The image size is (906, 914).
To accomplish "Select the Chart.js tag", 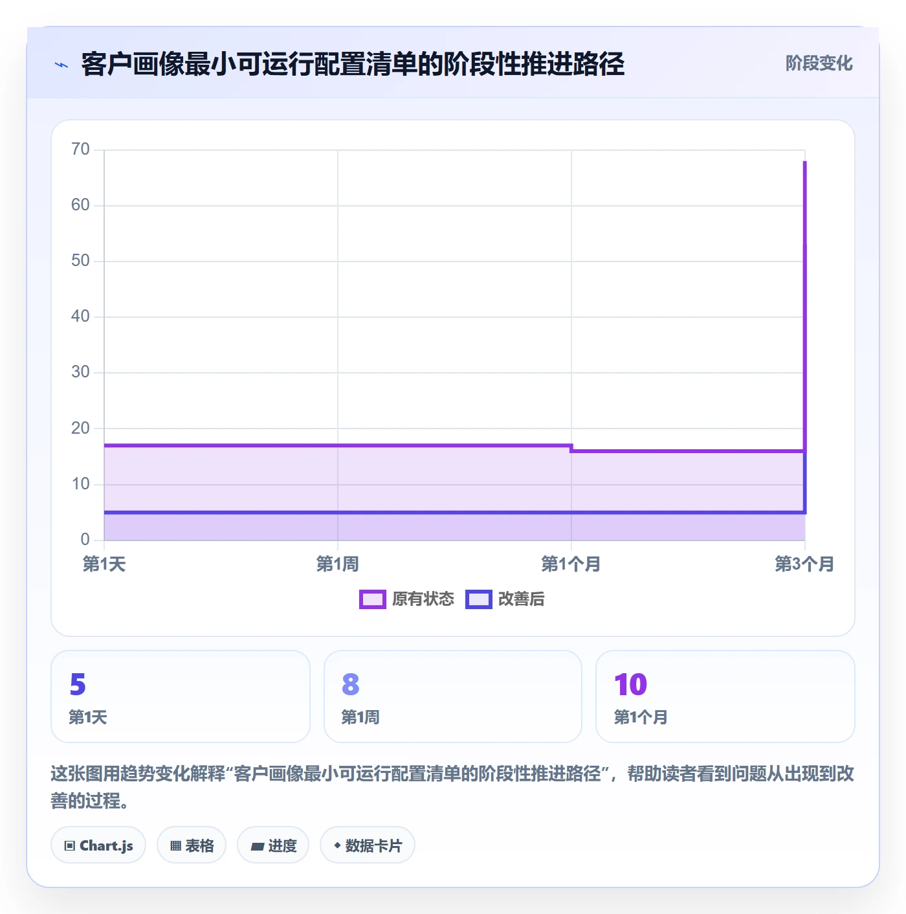I will pos(98,845).
